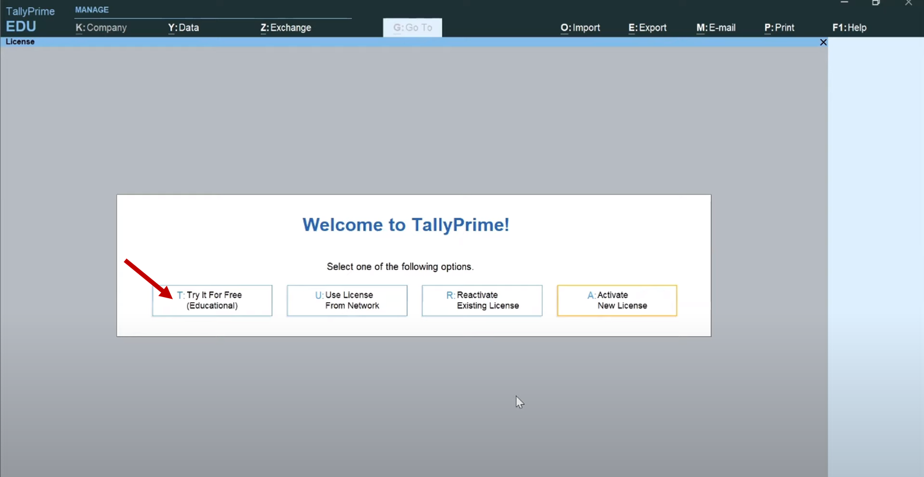This screenshot has width=924, height=477.
Task: Select Use License From Network option
Action: tap(347, 301)
